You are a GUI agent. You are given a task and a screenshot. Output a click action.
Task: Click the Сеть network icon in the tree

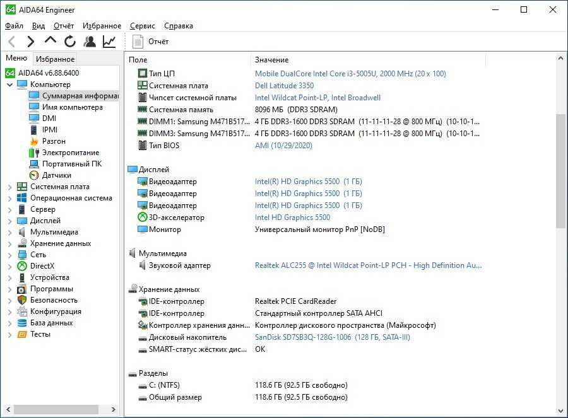pyautogui.click(x=22, y=255)
